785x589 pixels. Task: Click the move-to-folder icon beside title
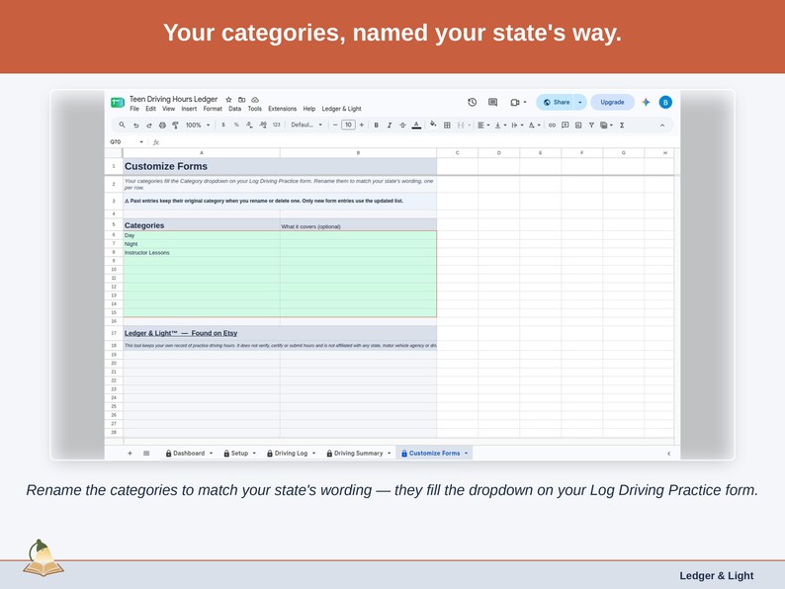click(242, 100)
